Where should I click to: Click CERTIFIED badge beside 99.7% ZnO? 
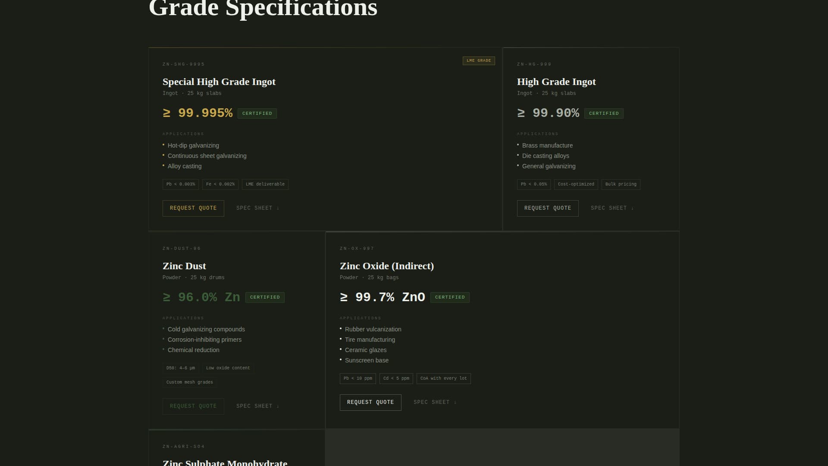coord(449,297)
